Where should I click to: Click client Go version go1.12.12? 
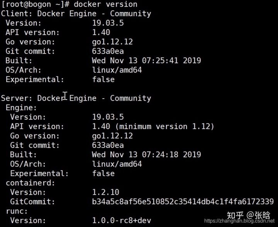coord(112,42)
